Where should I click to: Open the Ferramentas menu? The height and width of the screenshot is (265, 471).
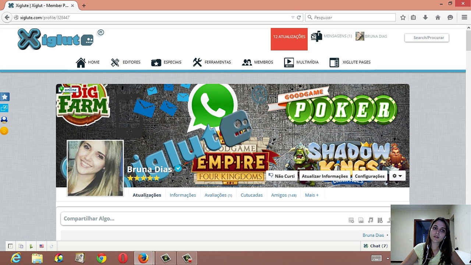(212, 62)
